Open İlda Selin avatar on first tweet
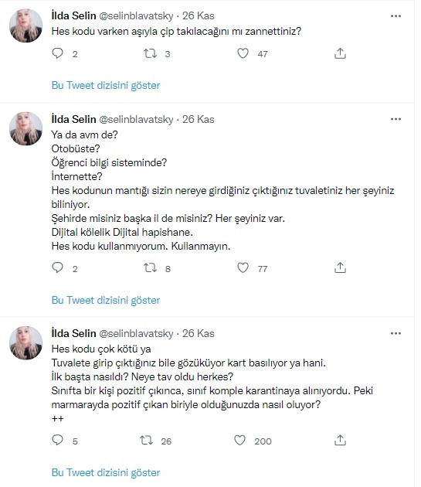 point(25,26)
